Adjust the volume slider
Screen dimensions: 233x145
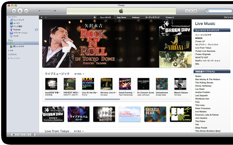pyautogui.click(x=47, y=11)
